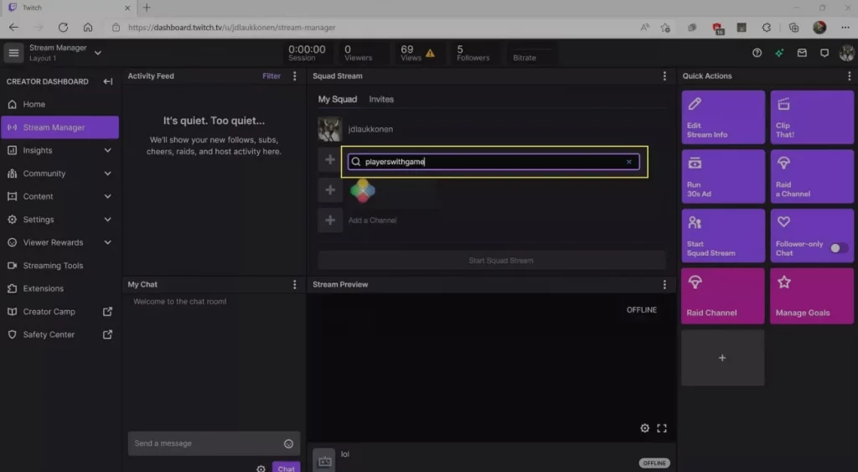Select the colorful channel avatar result
This screenshot has height=472, width=858.
363,190
